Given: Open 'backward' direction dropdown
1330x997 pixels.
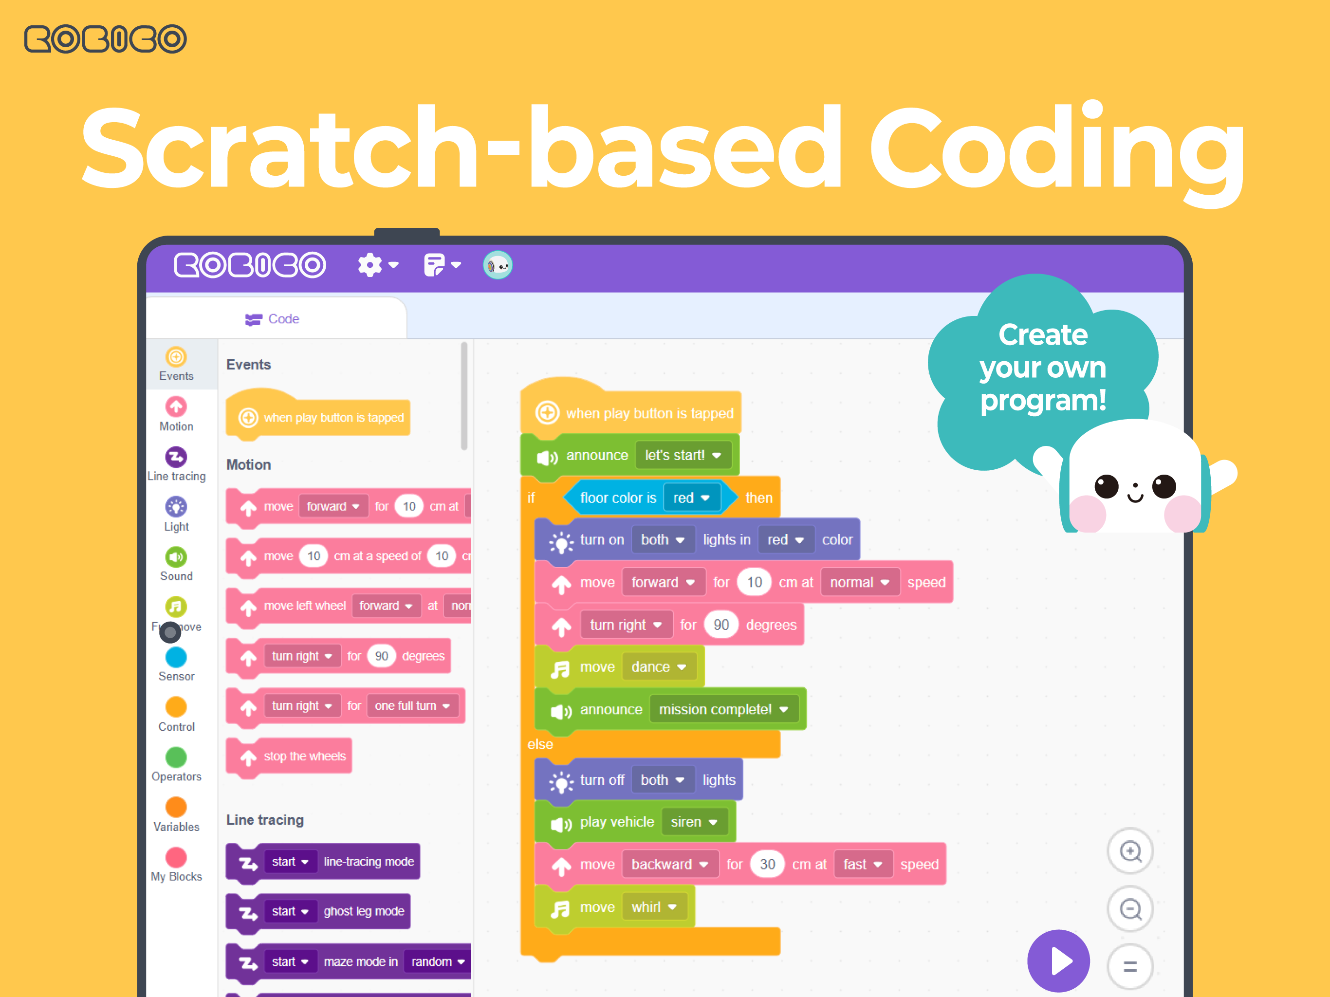Looking at the screenshot, I should point(670,865).
